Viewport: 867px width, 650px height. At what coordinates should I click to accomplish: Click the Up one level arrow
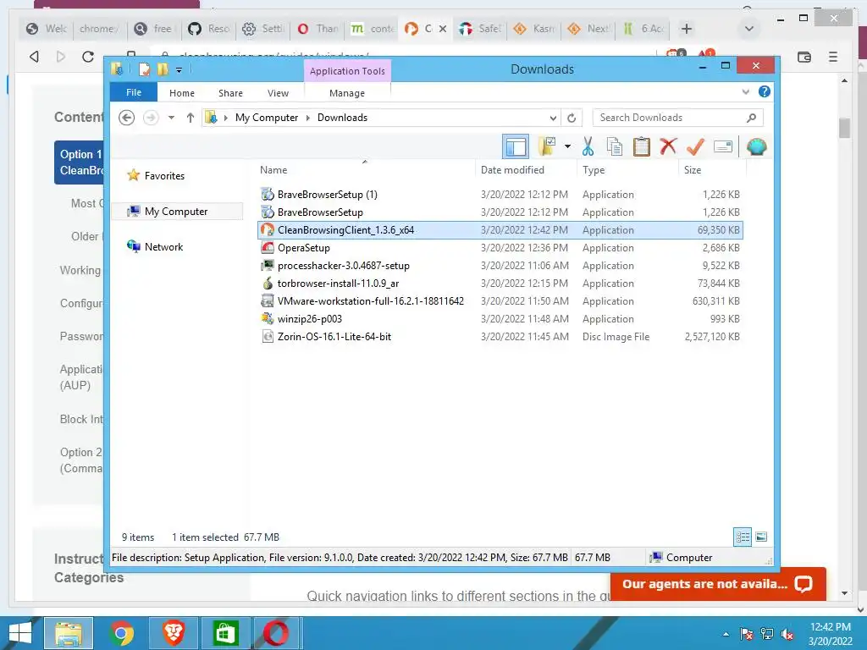click(x=191, y=118)
